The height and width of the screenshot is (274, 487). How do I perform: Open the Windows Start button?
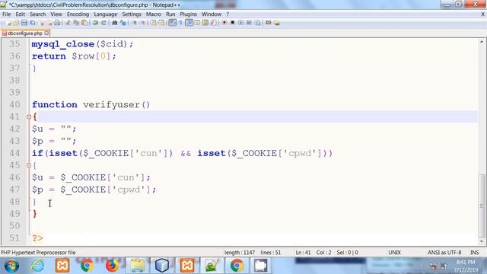tap(12, 266)
